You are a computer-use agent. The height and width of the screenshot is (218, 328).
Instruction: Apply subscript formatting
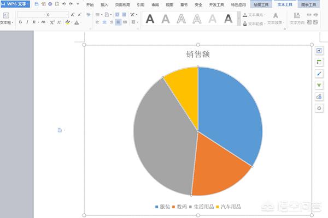pyautogui.click(x=59, y=22)
